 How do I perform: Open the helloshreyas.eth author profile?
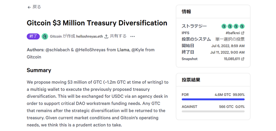(x=89, y=36)
